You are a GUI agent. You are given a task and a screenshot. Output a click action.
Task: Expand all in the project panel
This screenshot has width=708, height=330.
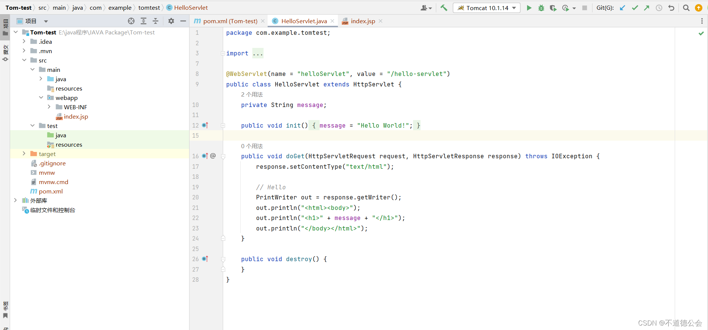point(144,21)
